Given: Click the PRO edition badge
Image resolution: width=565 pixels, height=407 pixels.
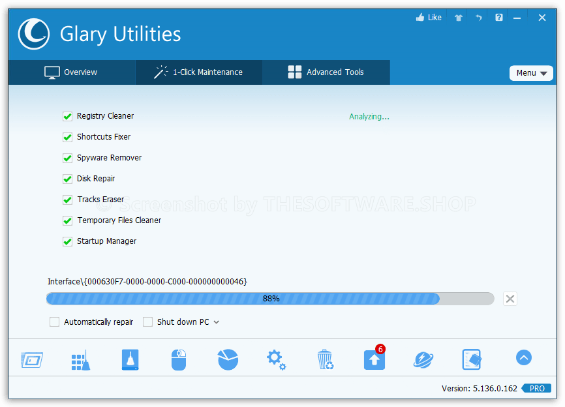Looking at the screenshot, I should click(x=536, y=389).
